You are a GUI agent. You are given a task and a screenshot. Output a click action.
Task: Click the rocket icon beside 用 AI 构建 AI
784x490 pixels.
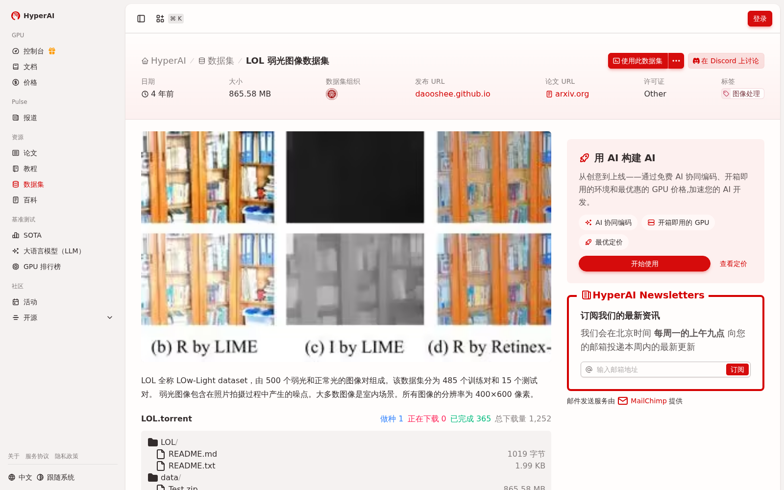(584, 158)
